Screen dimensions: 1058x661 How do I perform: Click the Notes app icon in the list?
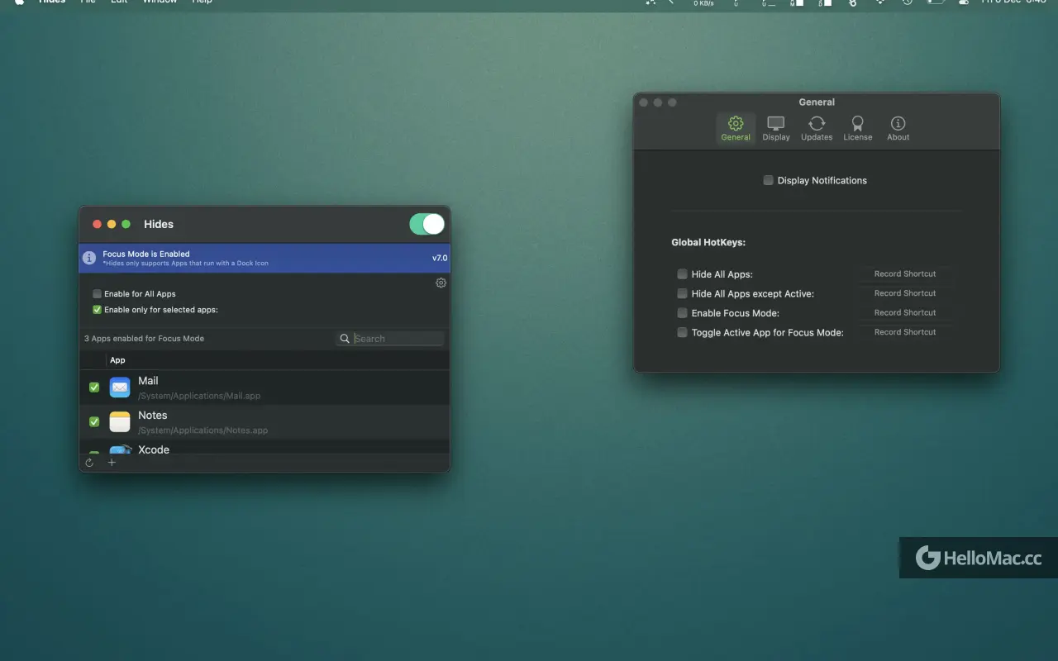120,421
